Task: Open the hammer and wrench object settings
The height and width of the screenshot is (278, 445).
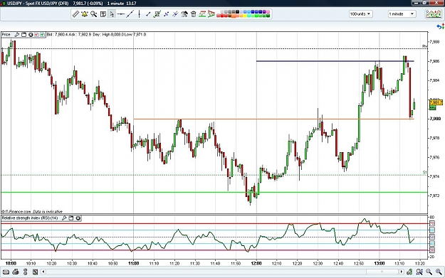Action: (184, 14)
